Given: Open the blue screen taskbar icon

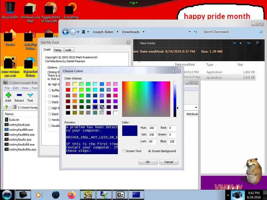Looking at the screenshot, I should coord(136,195).
